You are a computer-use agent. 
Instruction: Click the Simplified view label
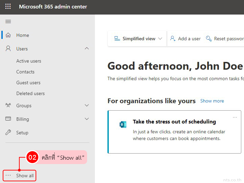point(139,39)
